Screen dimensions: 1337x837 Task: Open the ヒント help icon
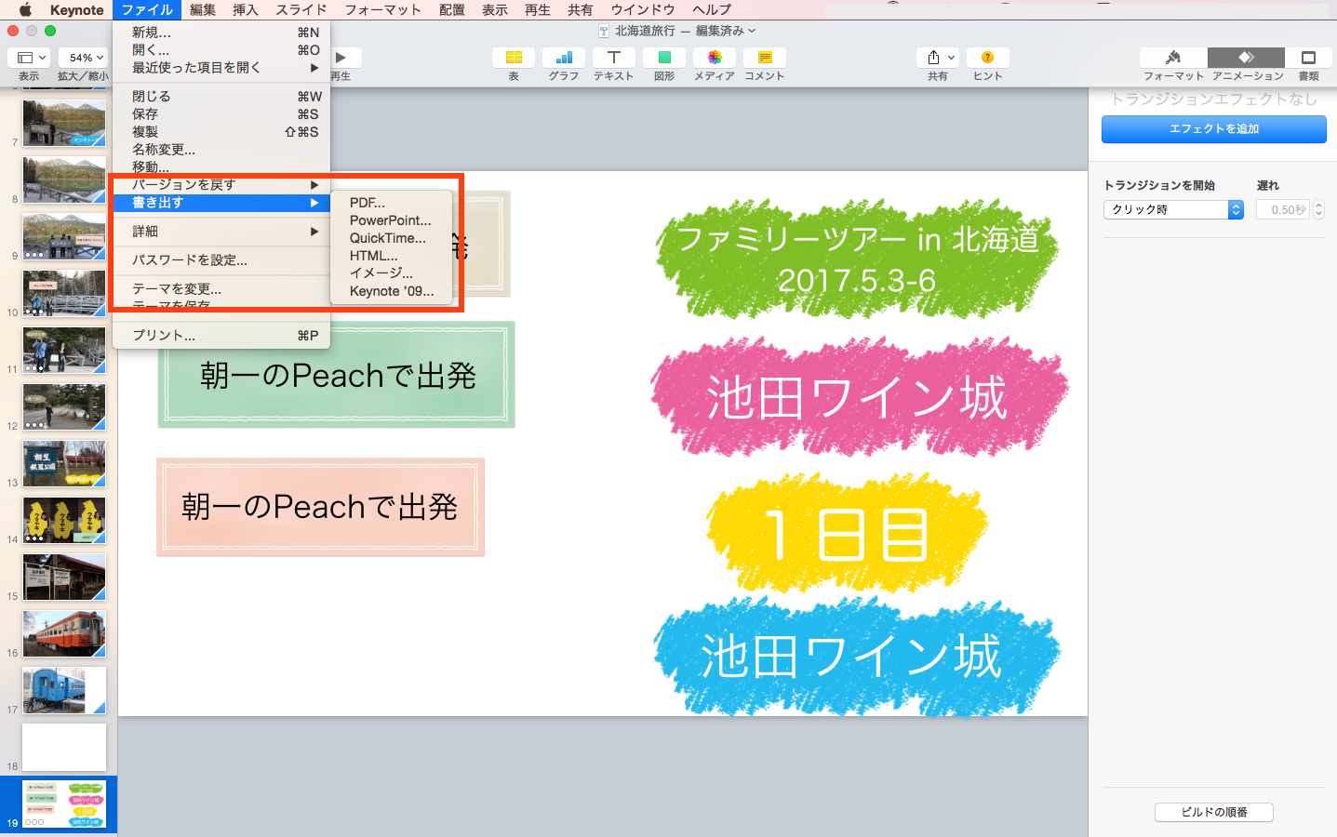[x=988, y=58]
